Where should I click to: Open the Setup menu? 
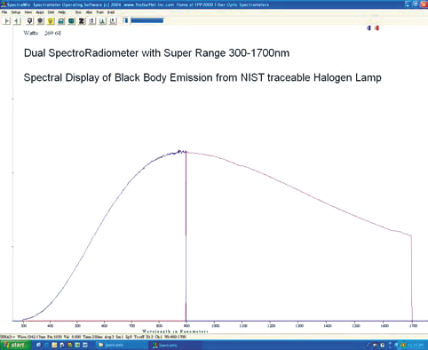(x=16, y=12)
